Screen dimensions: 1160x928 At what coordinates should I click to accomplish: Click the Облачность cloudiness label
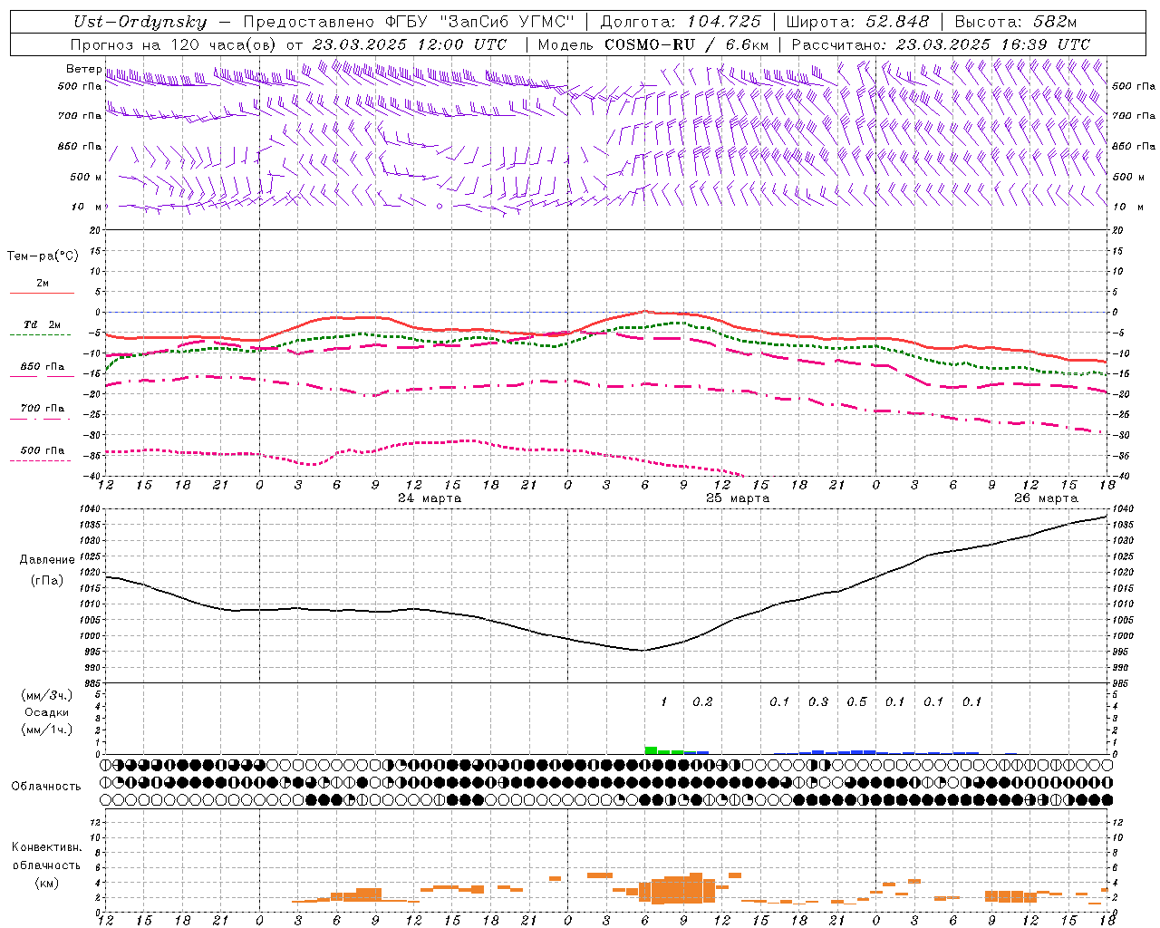pyautogui.click(x=46, y=786)
